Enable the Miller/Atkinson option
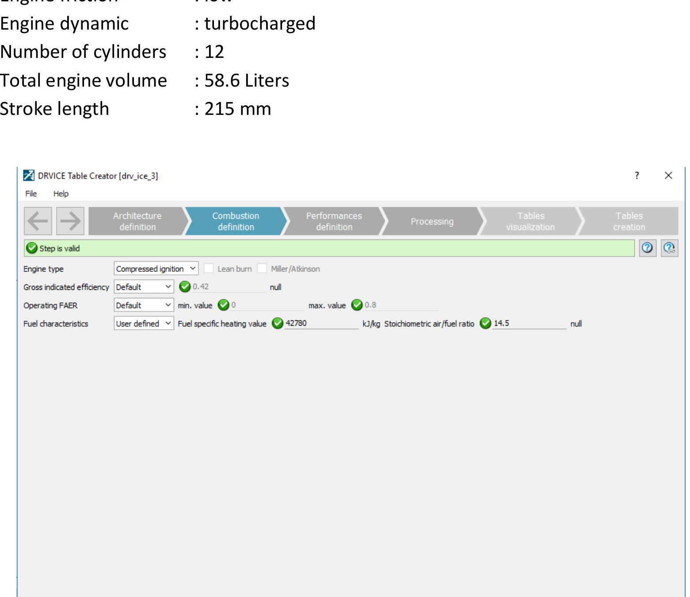 (263, 268)
